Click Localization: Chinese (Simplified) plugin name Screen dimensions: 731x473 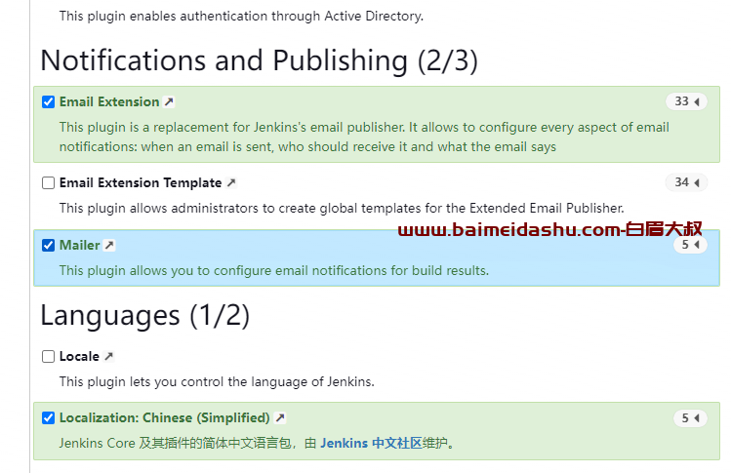tap(165, 418)
